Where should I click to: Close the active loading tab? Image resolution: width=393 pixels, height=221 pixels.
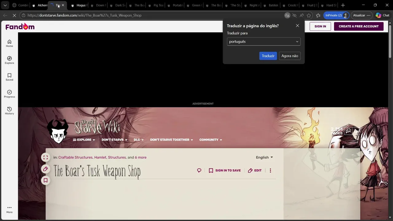(x=63, y=5)
